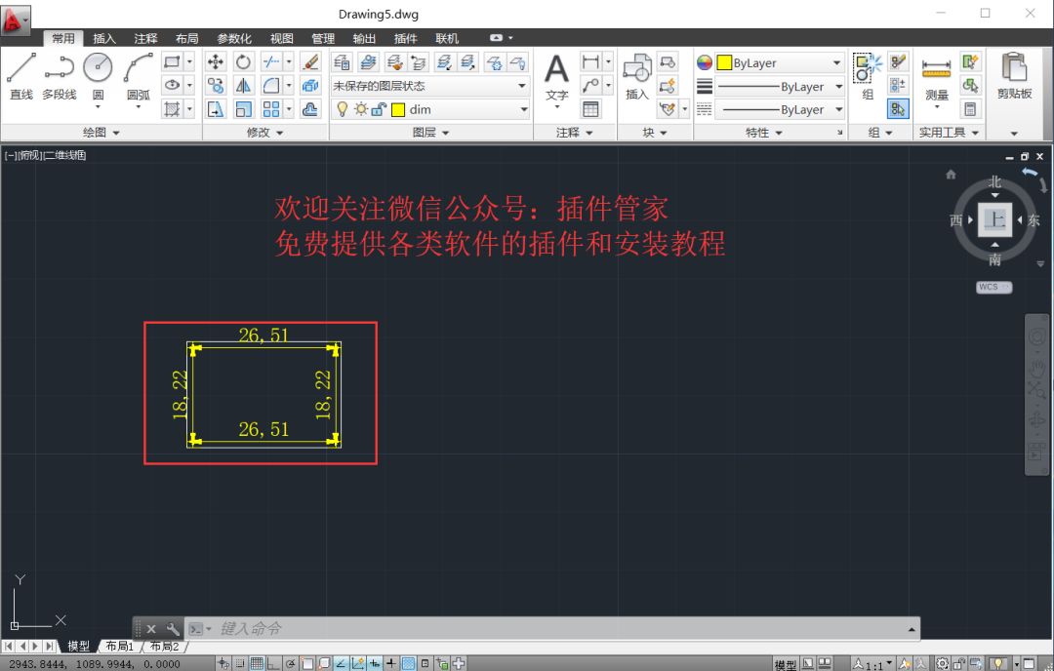Toggle group selection highlighted button
The height and width of the screenshot is (671, 1054).
[898, 109]
